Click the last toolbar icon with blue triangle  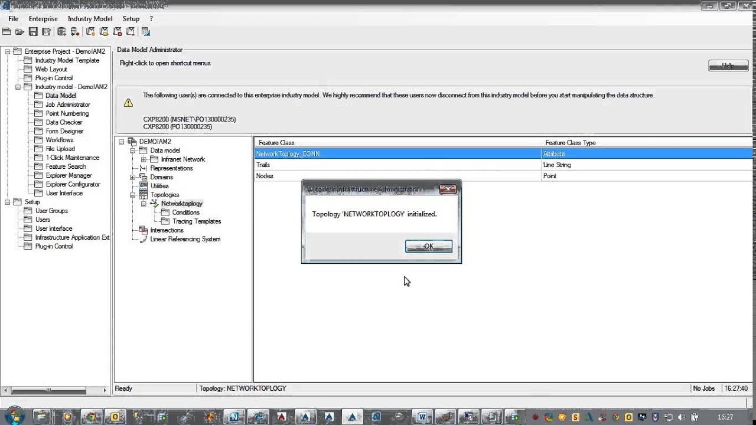(x=146, y=32)
